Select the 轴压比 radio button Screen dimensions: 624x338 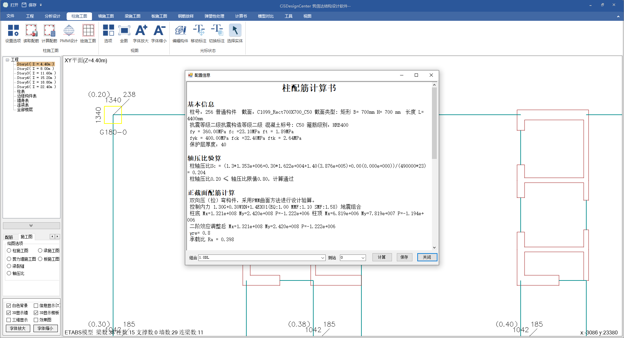tap(9, 273)
